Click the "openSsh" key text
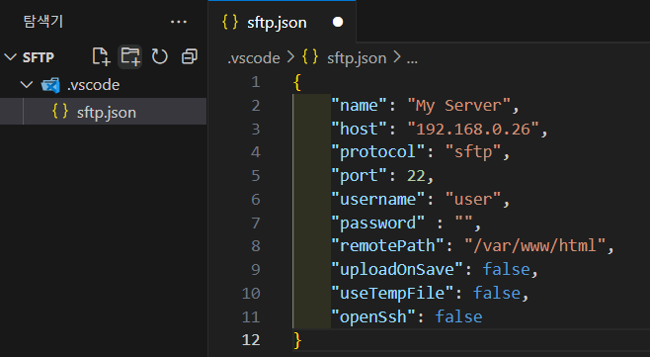 pos(373,317)
